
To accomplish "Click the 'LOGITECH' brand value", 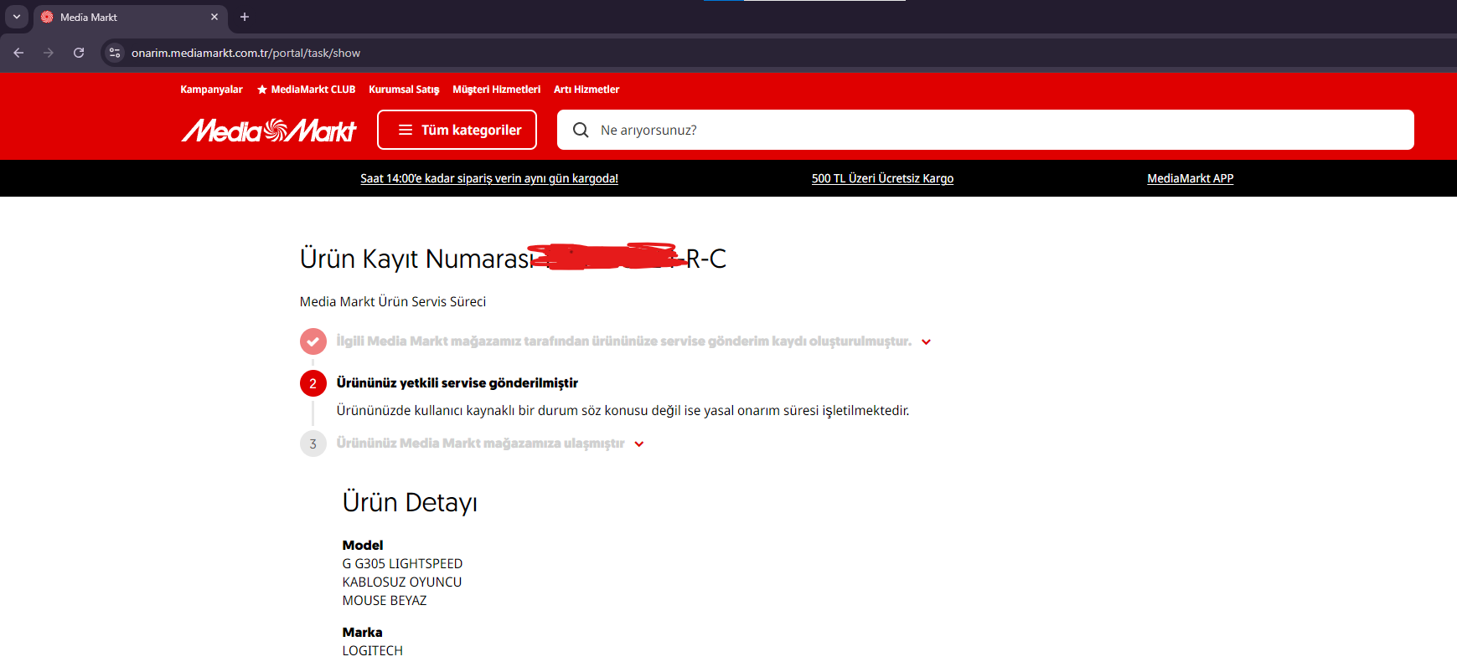I will pyautogui.click(x=373, y=651).
